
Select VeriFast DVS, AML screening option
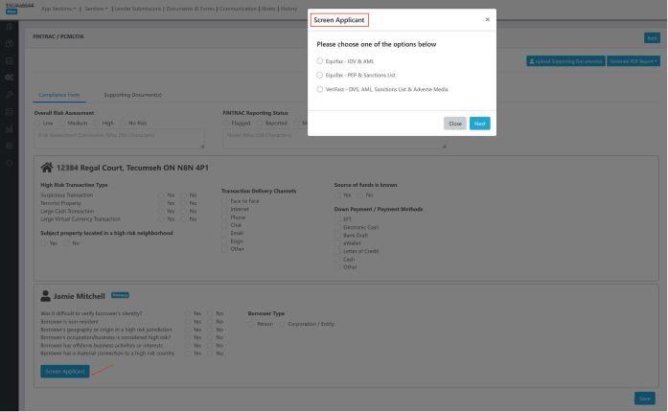tap(319, 89)
